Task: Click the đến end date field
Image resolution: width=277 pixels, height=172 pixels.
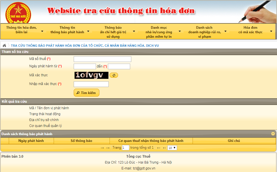Action: click(x=119, y=66)
